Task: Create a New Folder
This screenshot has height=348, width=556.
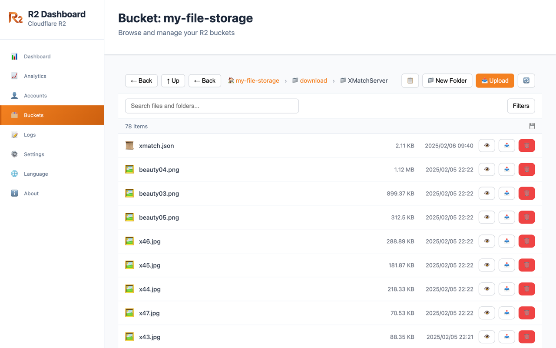Action: point(447,80)
